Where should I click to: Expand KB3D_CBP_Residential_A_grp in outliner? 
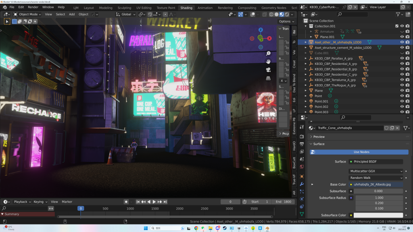pos(306,64)
